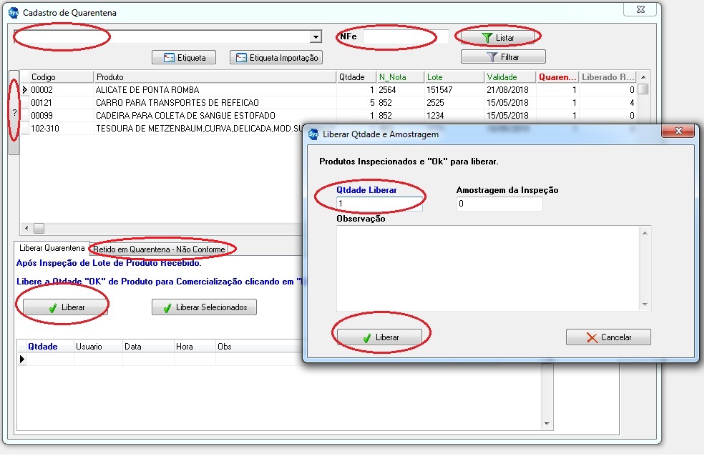Open the top-left combo box dropdown
This screenshot has width=707, height=461.
[316, 37]
